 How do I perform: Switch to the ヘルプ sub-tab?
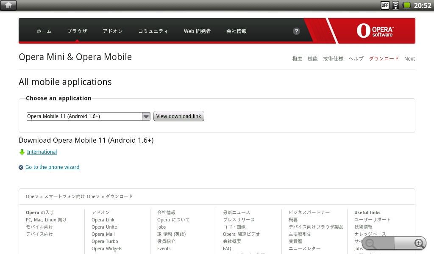click(356, 58)
